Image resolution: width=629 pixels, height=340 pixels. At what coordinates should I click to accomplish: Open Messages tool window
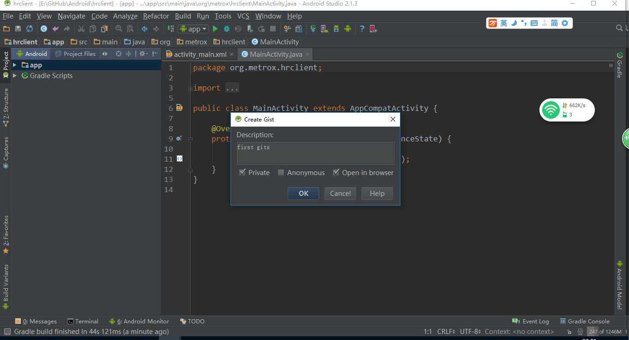(36, 321)
